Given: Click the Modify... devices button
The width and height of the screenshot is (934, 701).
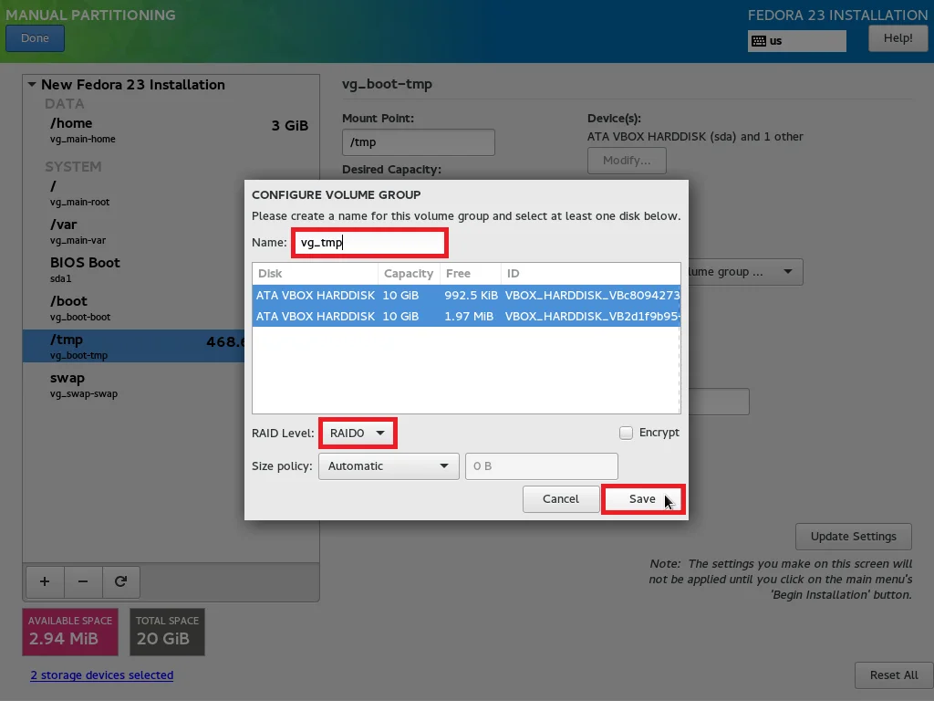Looking at the screenshot, I should pyautogui.click(x=627, y=161).
